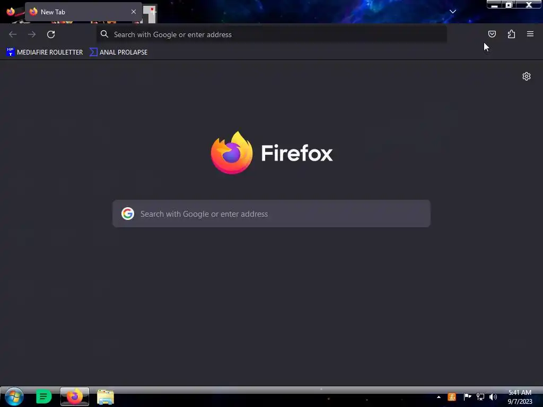Image resolution: width=543 pixels, height=407 pixels.
Task: Focus the center Google search box
Action: point(271,214)
